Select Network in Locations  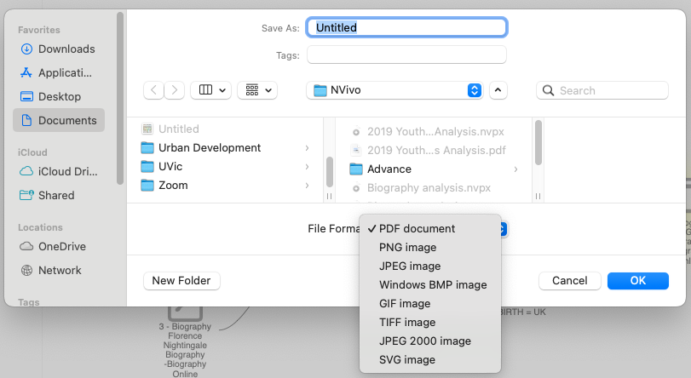pyautogui.click(x=60, y=270)
